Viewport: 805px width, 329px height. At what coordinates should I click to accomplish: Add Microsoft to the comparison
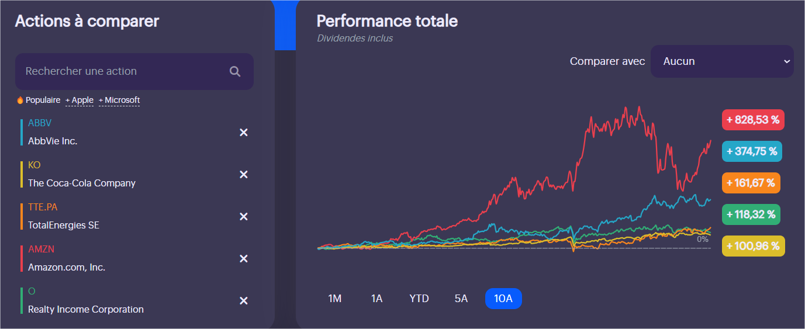pos(119,101)
